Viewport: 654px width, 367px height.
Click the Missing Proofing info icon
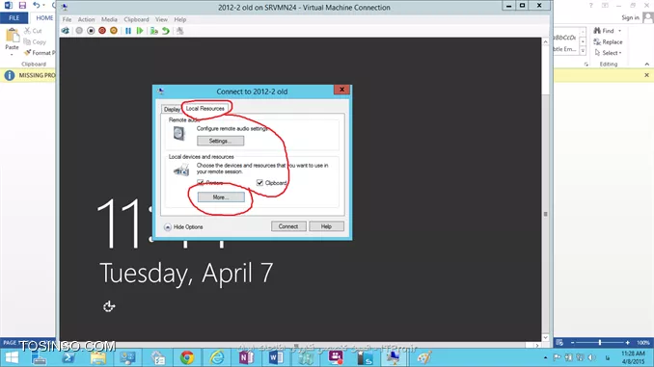click(x=10, y=75)
